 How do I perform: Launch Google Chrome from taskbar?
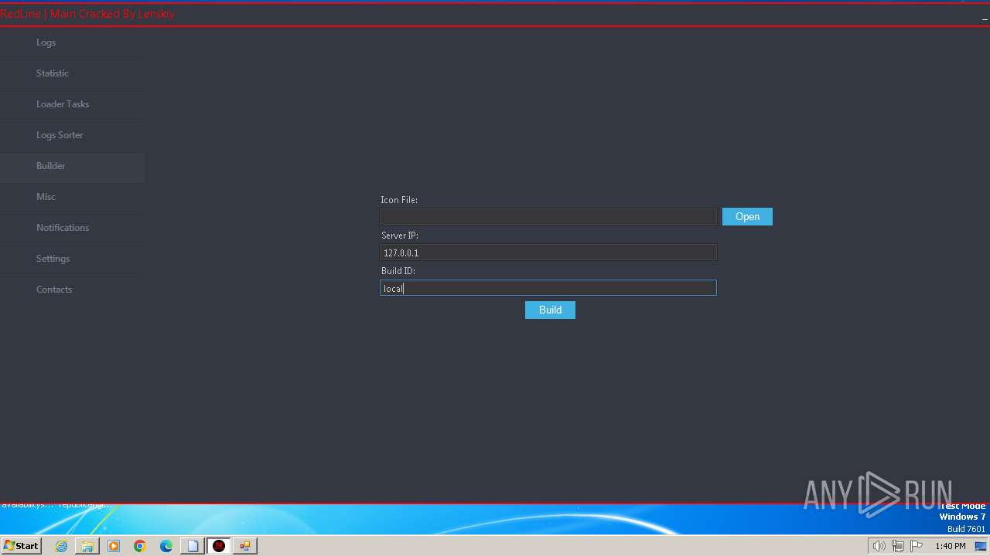point(140,546)
